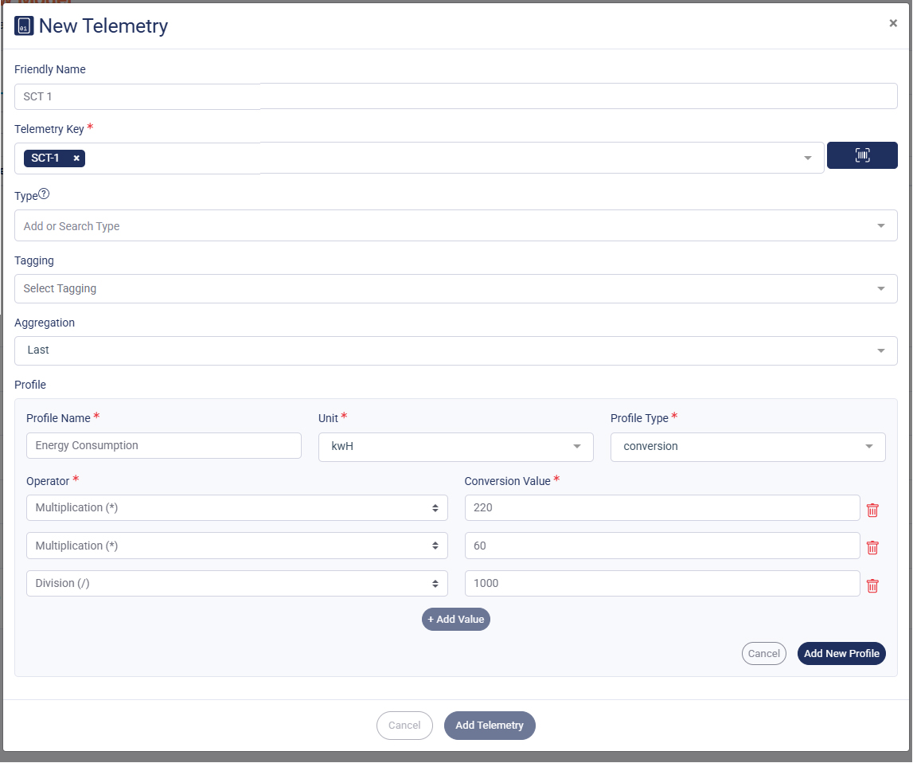Open the Aggregation dropdown showing Last
This screenshot has height=763, width=913.
(455, 350)
